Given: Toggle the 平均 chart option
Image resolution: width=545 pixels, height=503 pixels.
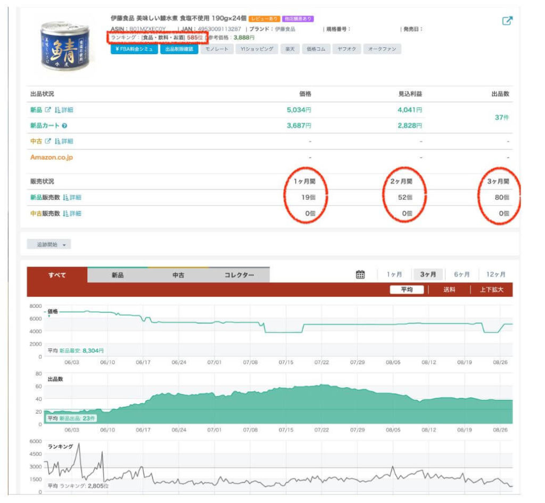Looking at the screenshot, I should tap(407, 290).
